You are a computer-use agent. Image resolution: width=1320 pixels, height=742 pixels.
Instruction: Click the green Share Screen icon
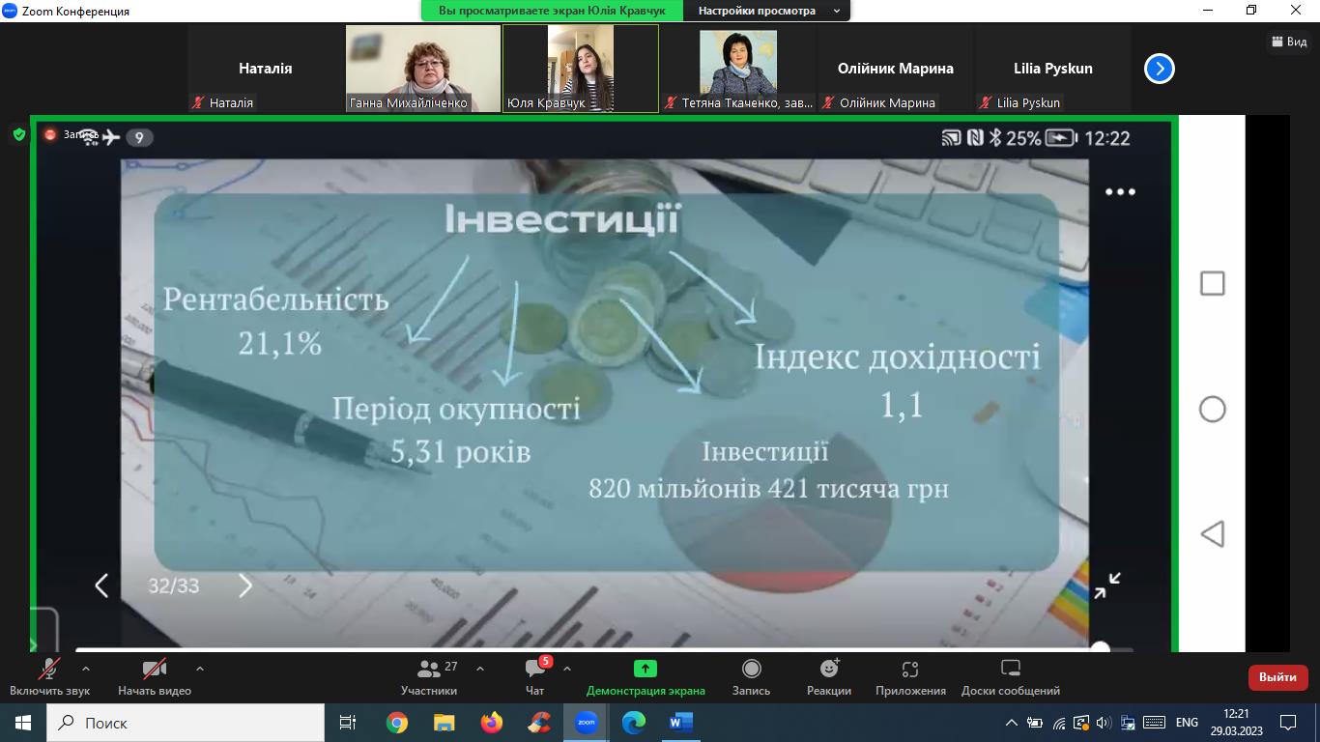645,669
